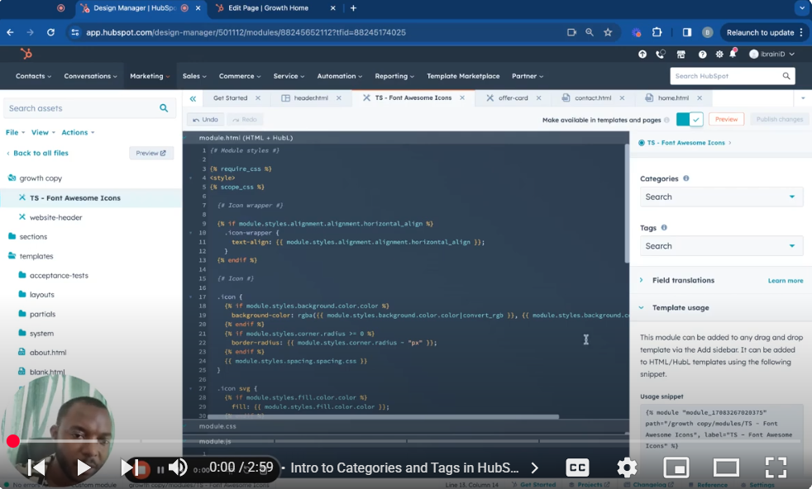812x489 pixels.
Task: Collapse the Template usage section
Action: [680, 307]
